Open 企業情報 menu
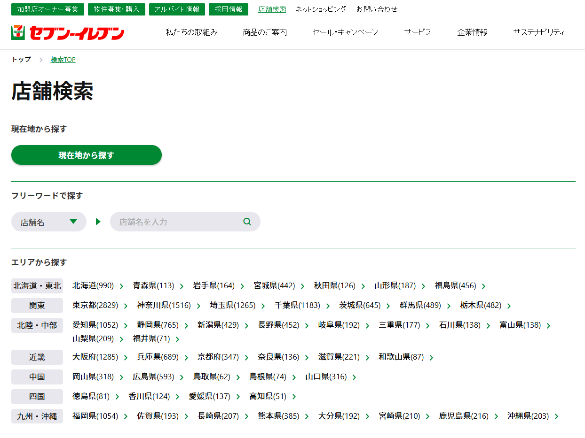 (472, 32)
